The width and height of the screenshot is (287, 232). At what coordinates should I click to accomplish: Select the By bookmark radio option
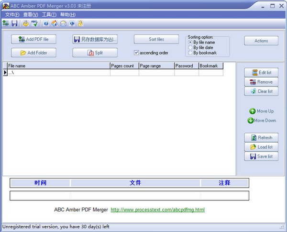tap(190, 53)
